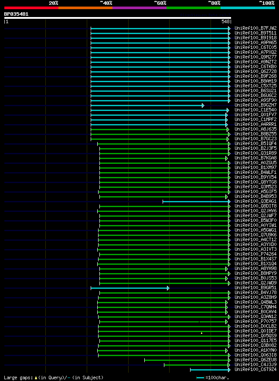Select hit label UniRef100_A8J635
Screen dimensions: 279x381
point(255,129)
